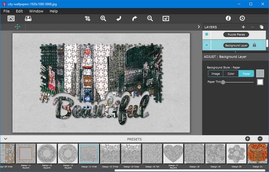Click the Paper Tint slider handle
The height and width of the screenshot is (172, 269).
[223, 82]
